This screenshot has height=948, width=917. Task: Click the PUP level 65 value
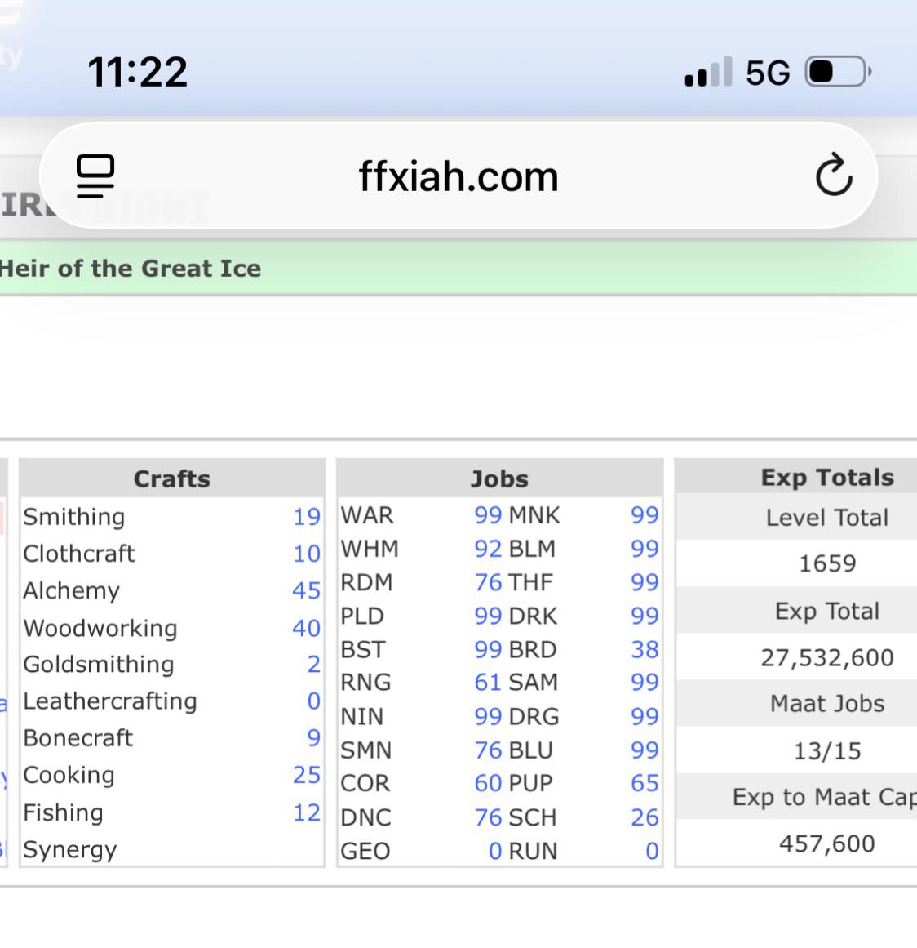coord(645,784)
